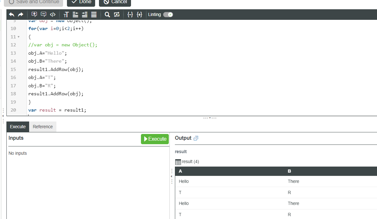Click the Cancel button

[x=115, y=2]
